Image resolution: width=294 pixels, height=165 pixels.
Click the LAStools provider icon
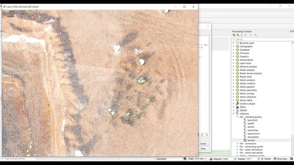click(x=237, y=114)
